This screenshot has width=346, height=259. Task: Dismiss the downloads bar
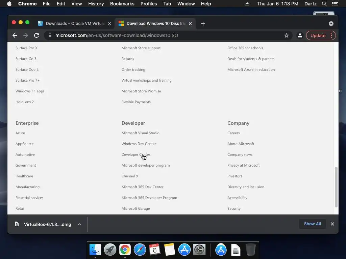(332, 224)
